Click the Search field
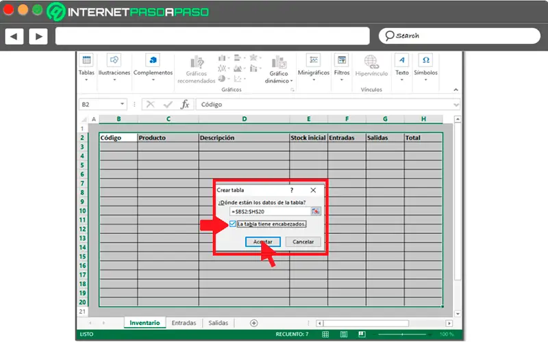Screen dimensions: 548x342 [x=460, y=36]
